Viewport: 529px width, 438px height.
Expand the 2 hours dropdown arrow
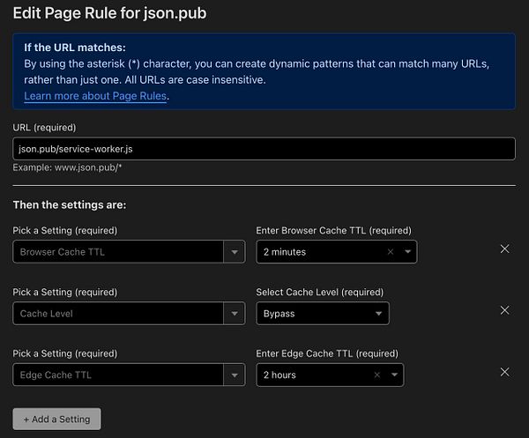[x=394, y=375]
